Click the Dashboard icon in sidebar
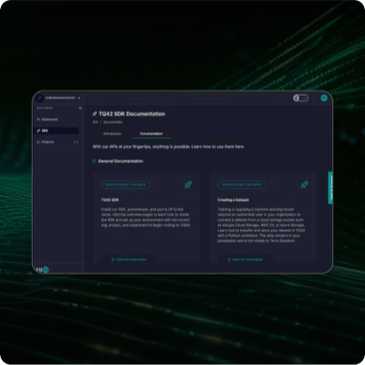This screenshot has width=365, height=365. (38, 120)
